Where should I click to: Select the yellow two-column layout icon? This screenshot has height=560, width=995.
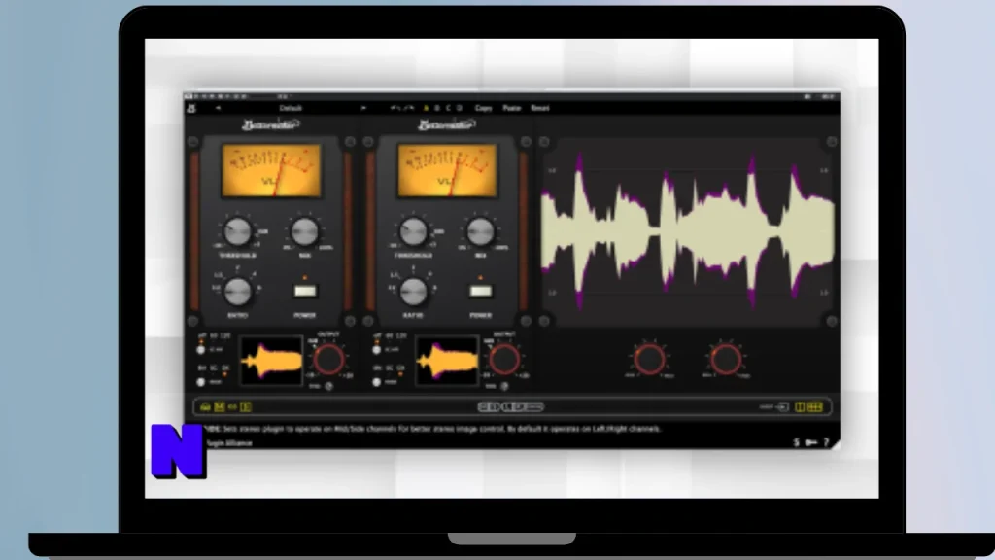point(800,407)
